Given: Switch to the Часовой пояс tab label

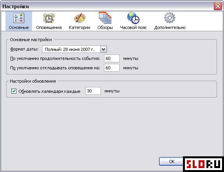Looking at the screenshot, I should (x=133, y=27).
